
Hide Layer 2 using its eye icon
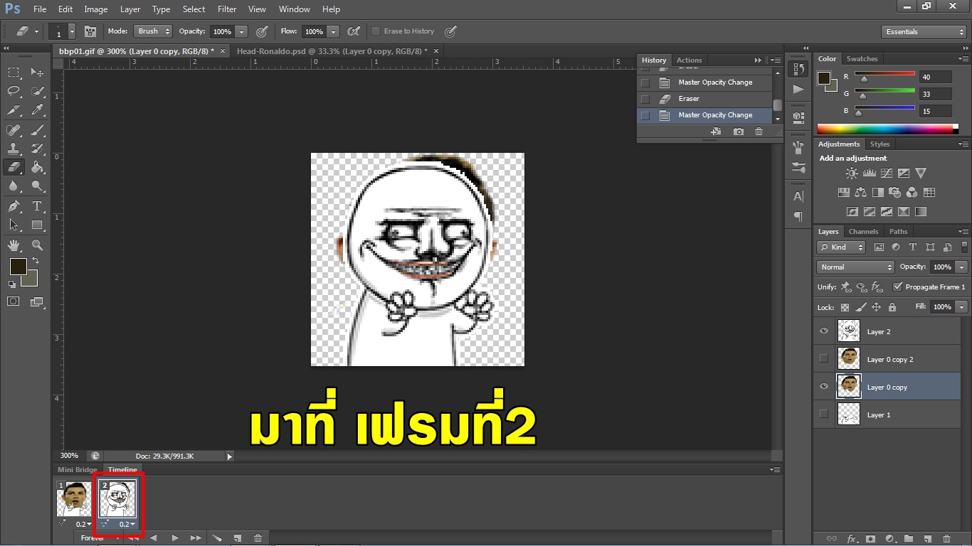pos(824,331)
